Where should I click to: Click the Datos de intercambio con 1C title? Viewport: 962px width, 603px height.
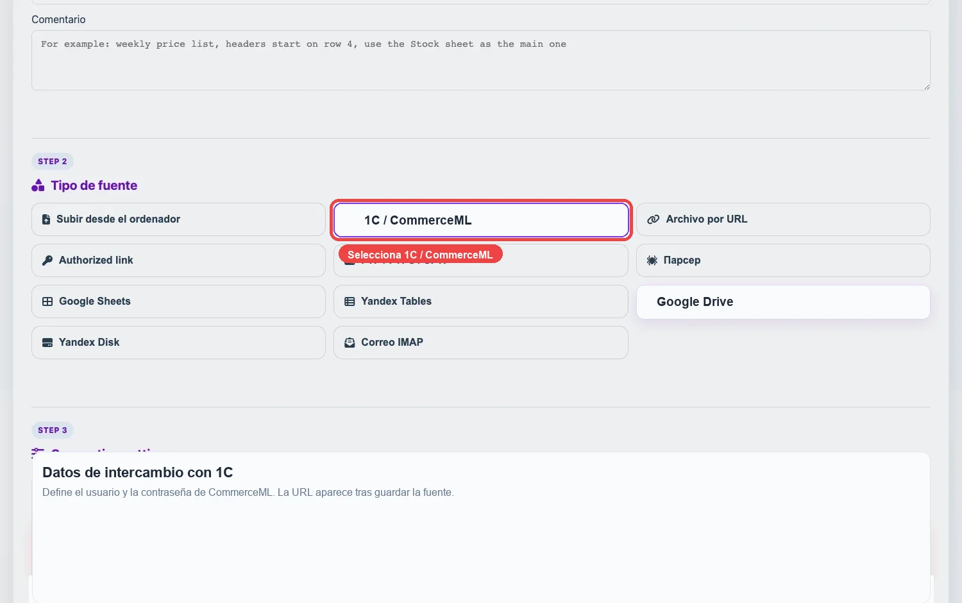(138, 473)
